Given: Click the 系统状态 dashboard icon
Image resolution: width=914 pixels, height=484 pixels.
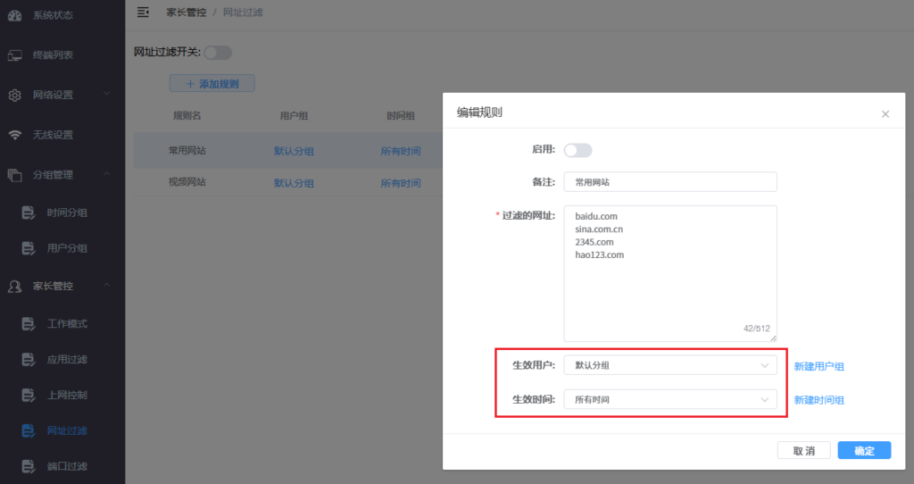Looking at the screenshot, I should pyautogui.click(x=14, y=15).
